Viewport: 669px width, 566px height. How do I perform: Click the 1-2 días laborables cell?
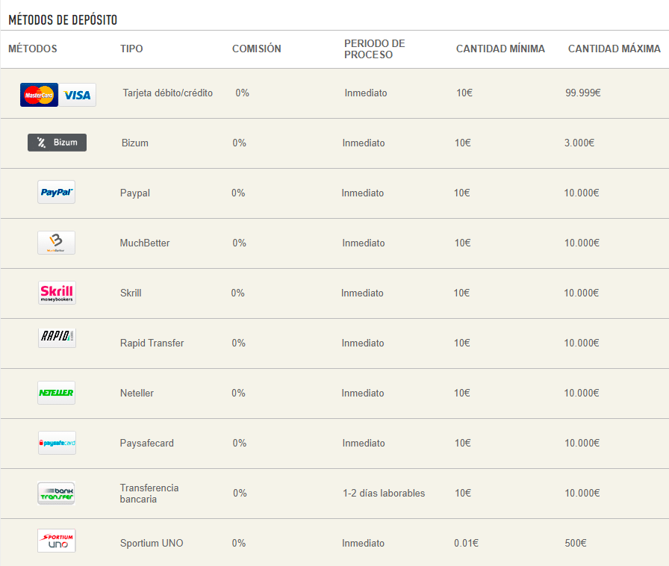tap(384, 493)
